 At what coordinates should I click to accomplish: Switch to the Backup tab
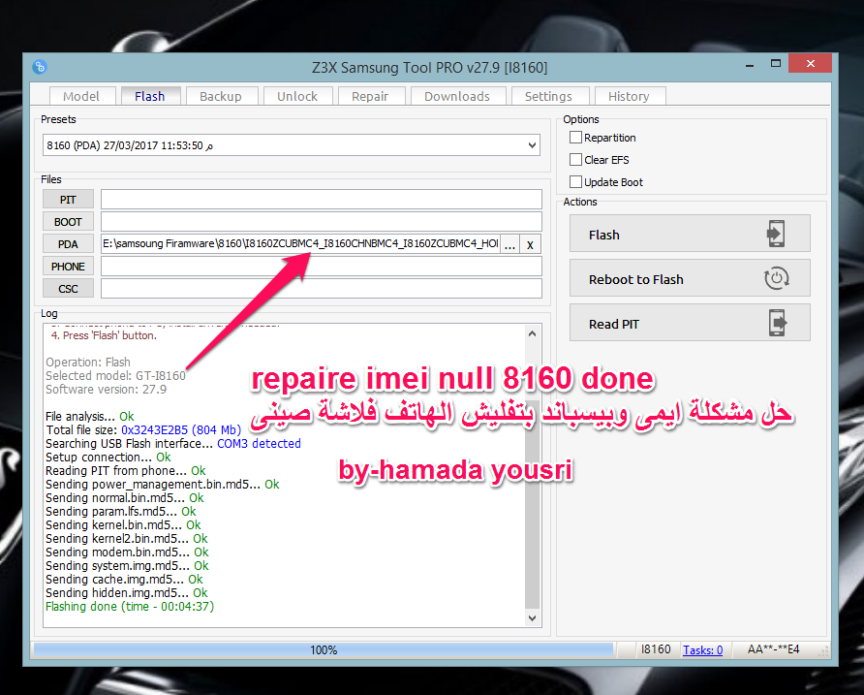click(x=221, y=96)
